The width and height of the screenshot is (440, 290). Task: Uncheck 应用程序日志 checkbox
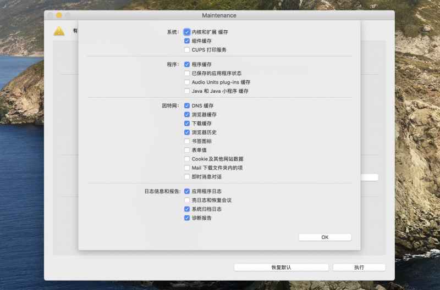pyautogui.click(x=187, y=191)
